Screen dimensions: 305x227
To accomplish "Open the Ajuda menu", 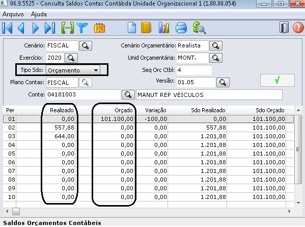I will 39,14.
